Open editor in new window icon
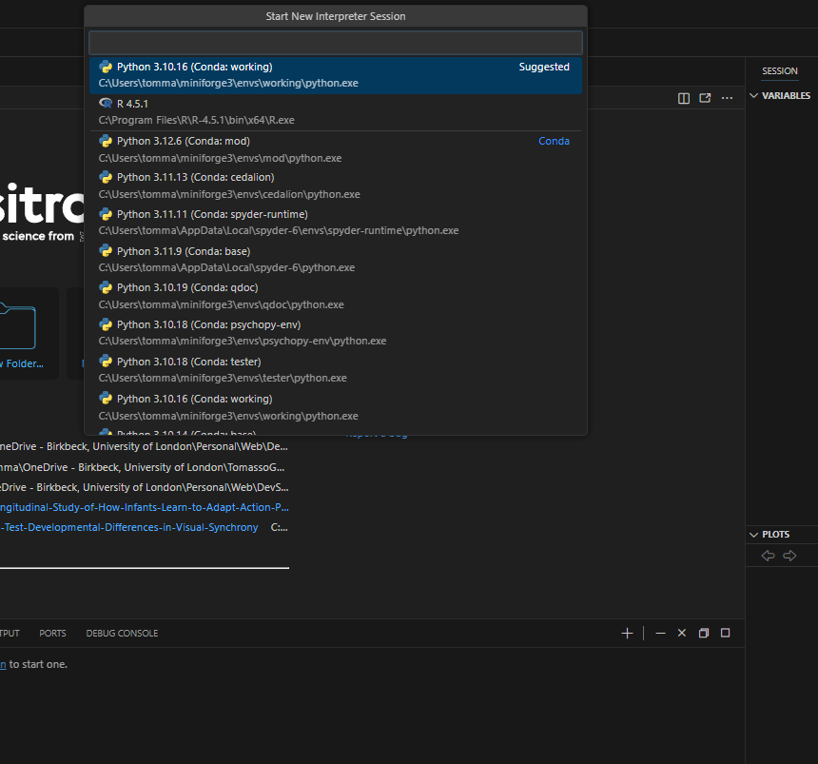 coord(705,98)
